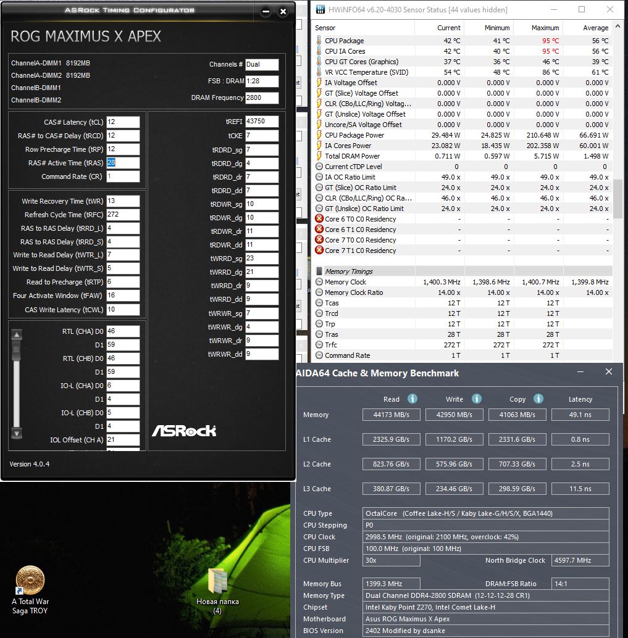Screen dimensions: 628x638
Task: Click the Command Rate (CR) field
Action: coord(123,176)
